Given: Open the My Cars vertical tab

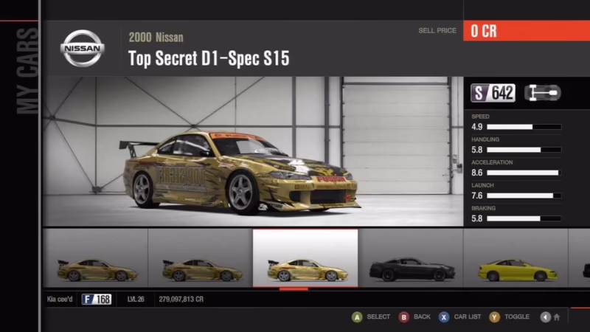Looking at the screenshot, I should coord(27,72).
